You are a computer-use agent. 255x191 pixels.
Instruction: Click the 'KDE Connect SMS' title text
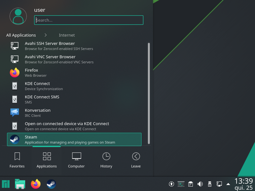[x=42, y=97]
